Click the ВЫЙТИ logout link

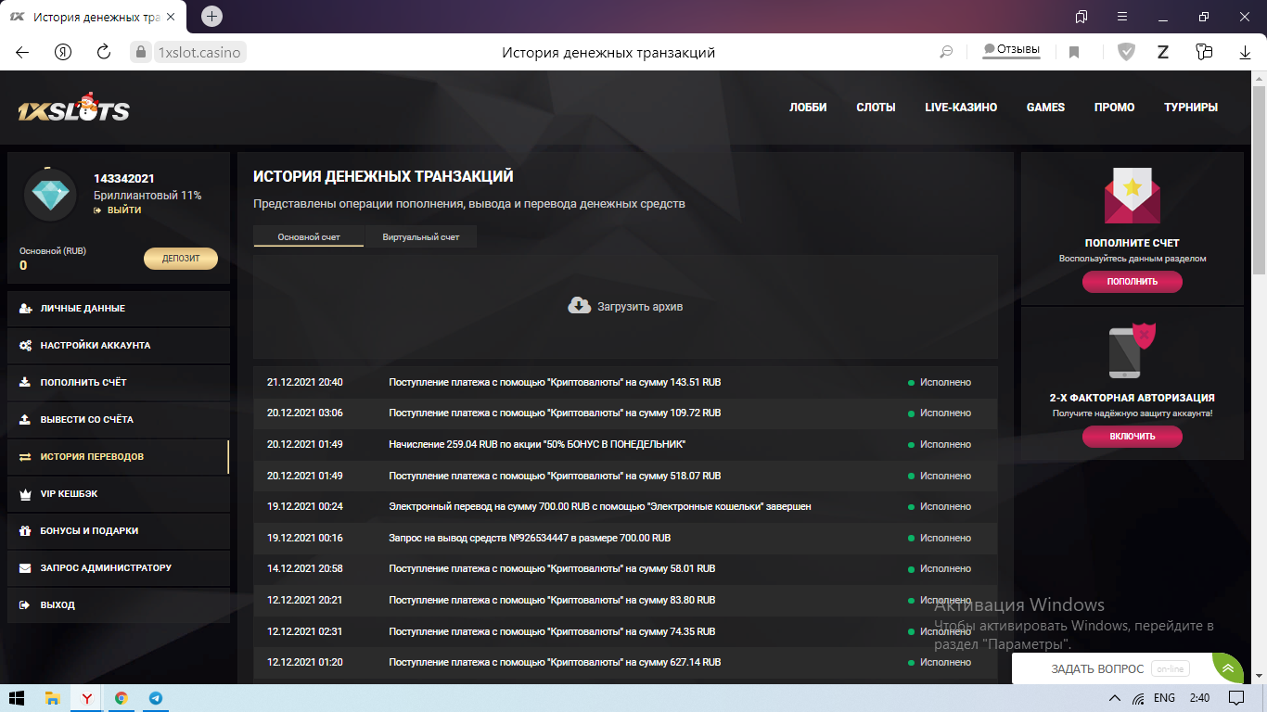pos(122,210)
